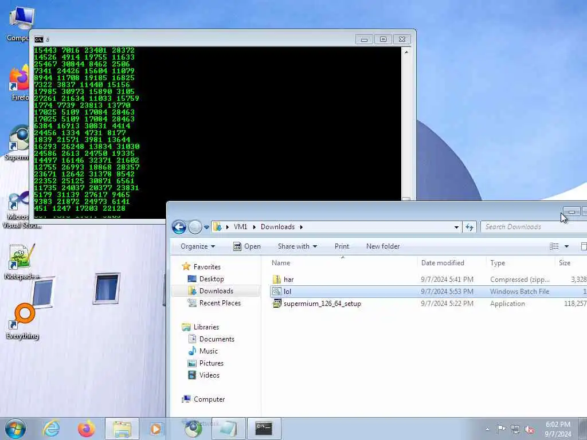Screen dimensions: 587x440
Task: Open the recent pages dropdown arrow
Action: click(206, 227)
